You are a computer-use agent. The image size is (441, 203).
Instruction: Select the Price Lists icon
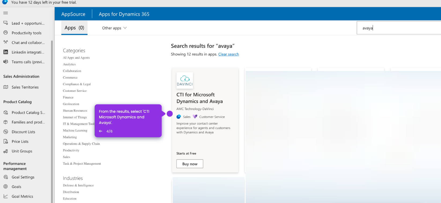[x=6, y=141]
